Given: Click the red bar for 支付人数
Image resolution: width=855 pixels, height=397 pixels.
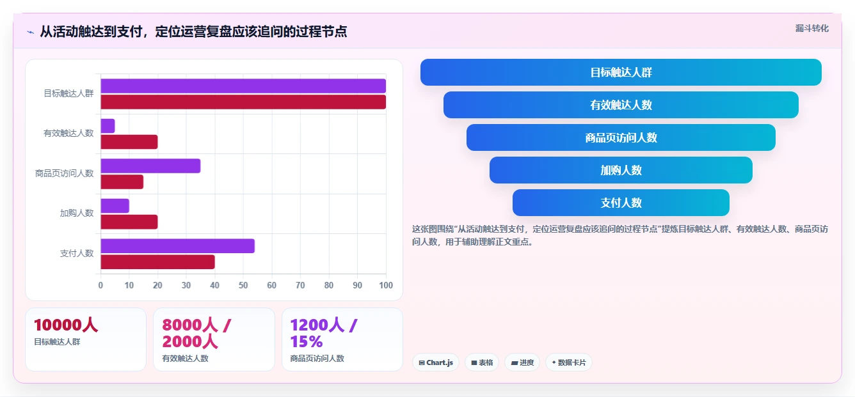Looking at the screenshot, I should coord(157,261).
